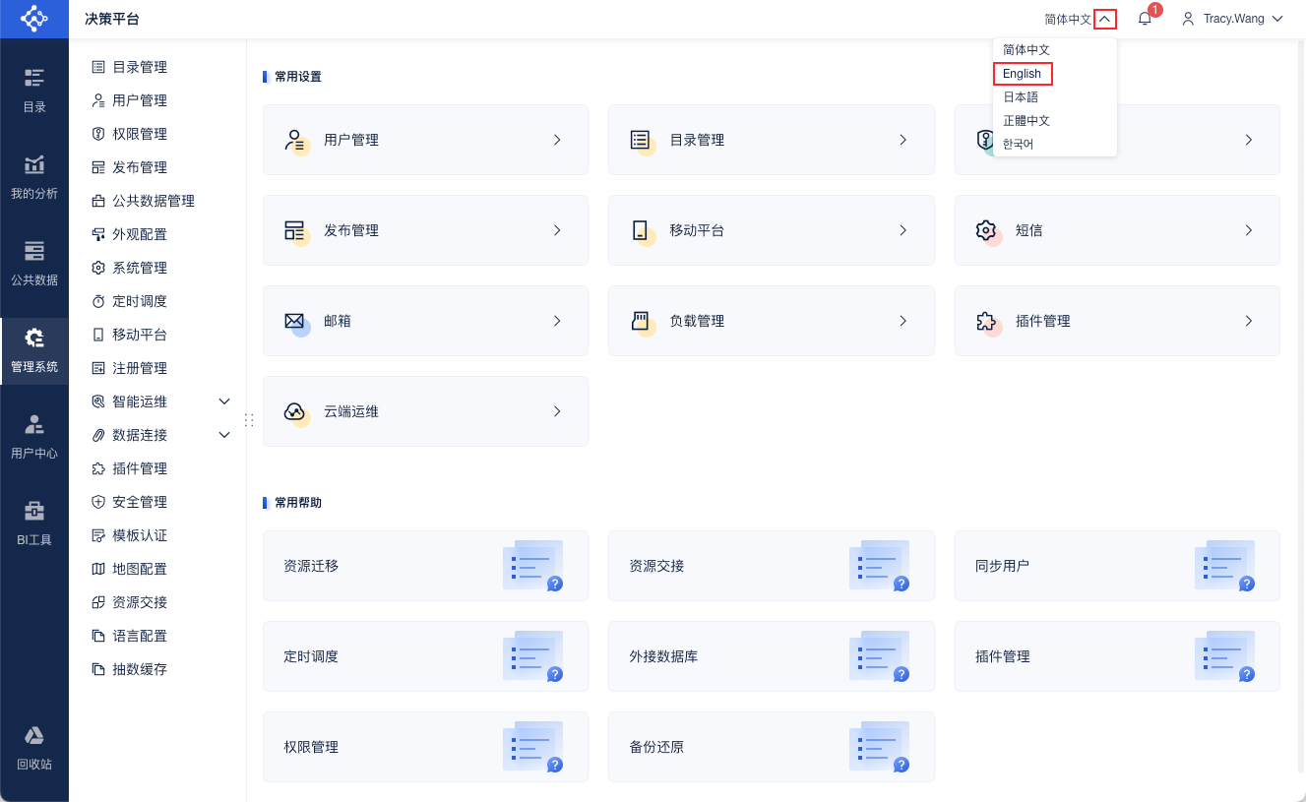Open the 云端运维 settings card
This screenshot has height=802, width=1306.
pyautogui.click(x=425, y=411)
